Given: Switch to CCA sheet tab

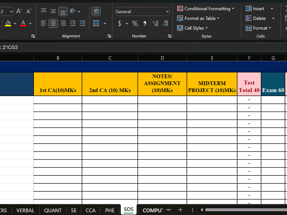Looking at the screenshot, I should point(90,210).
